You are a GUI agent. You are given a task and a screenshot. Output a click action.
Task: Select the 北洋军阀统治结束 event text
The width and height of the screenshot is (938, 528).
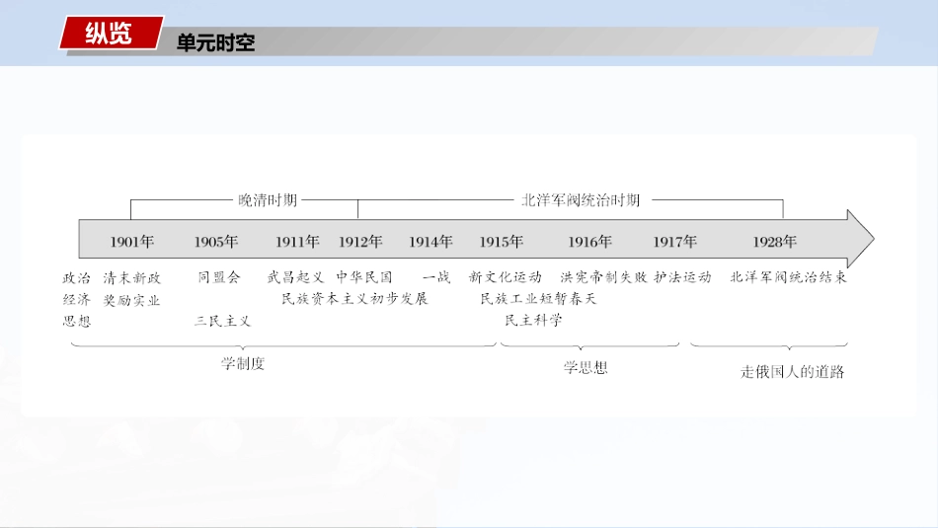pos(788,277)
